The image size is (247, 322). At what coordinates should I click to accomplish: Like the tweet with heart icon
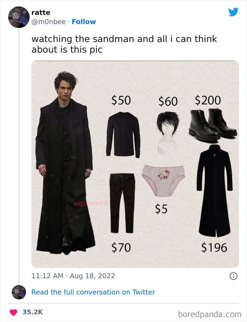13,312
